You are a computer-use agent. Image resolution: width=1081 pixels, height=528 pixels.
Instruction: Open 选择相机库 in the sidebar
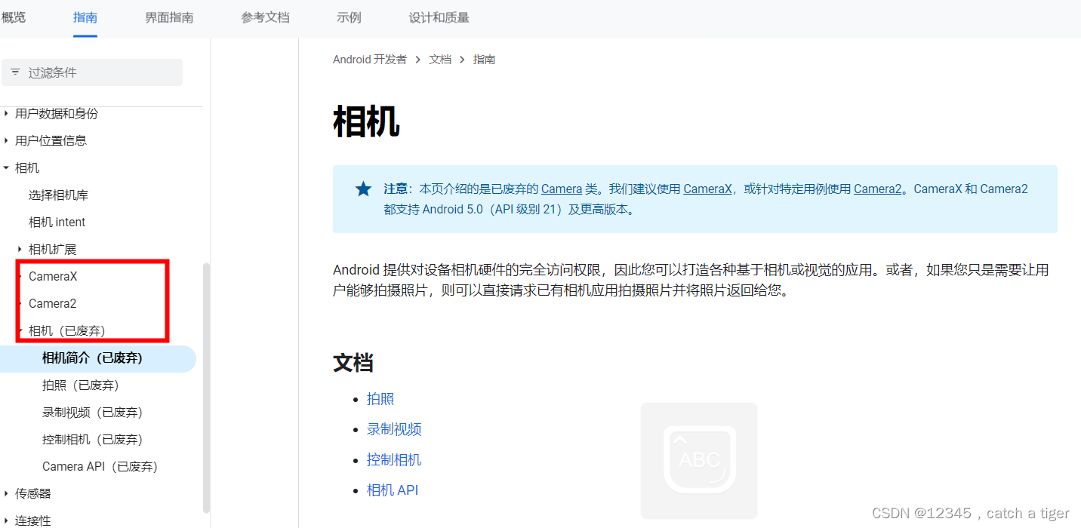tap(58, 195)
